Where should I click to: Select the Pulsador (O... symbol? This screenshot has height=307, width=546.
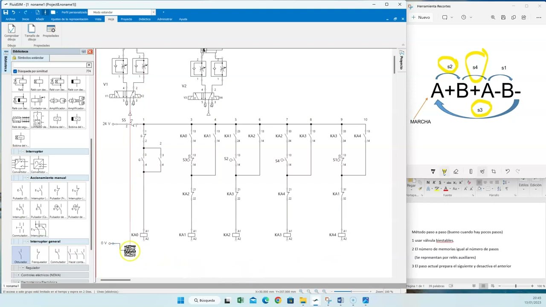20,192
